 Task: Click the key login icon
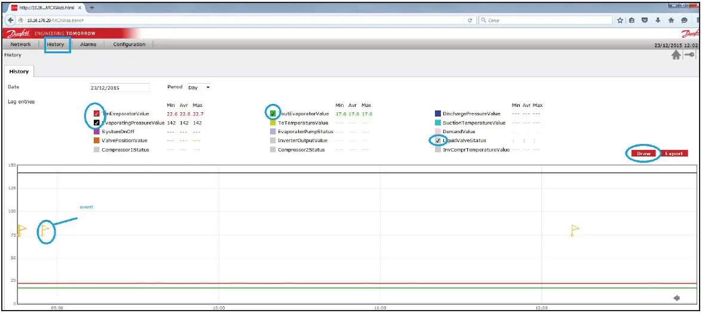point(690,54)
